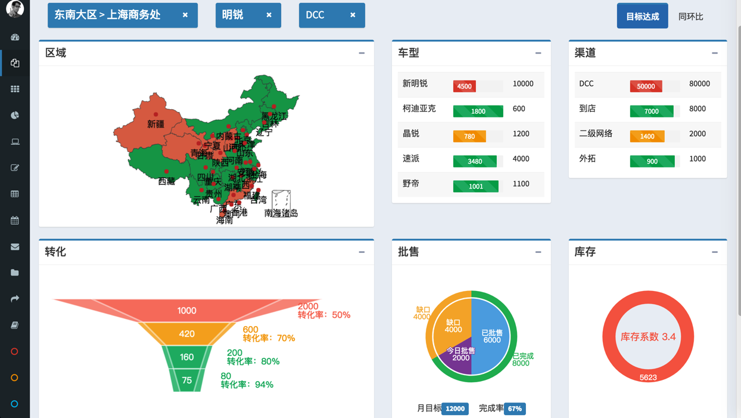
Task: Open the folder icon in sidebar
Action: click(15, 273)
